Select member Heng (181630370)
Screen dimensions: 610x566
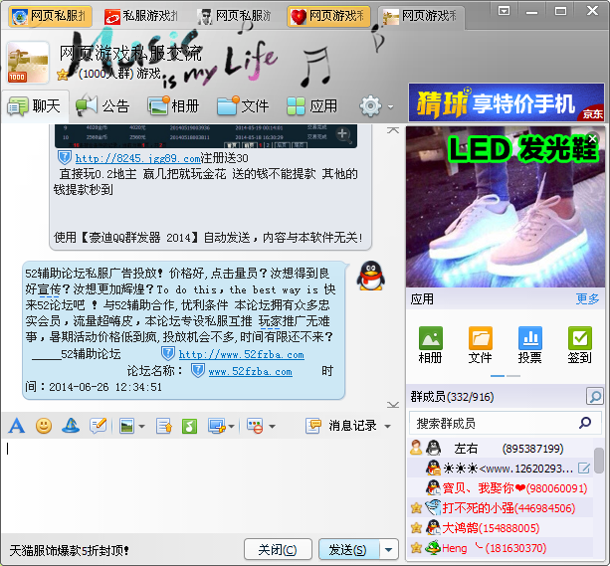click(501, 548)
